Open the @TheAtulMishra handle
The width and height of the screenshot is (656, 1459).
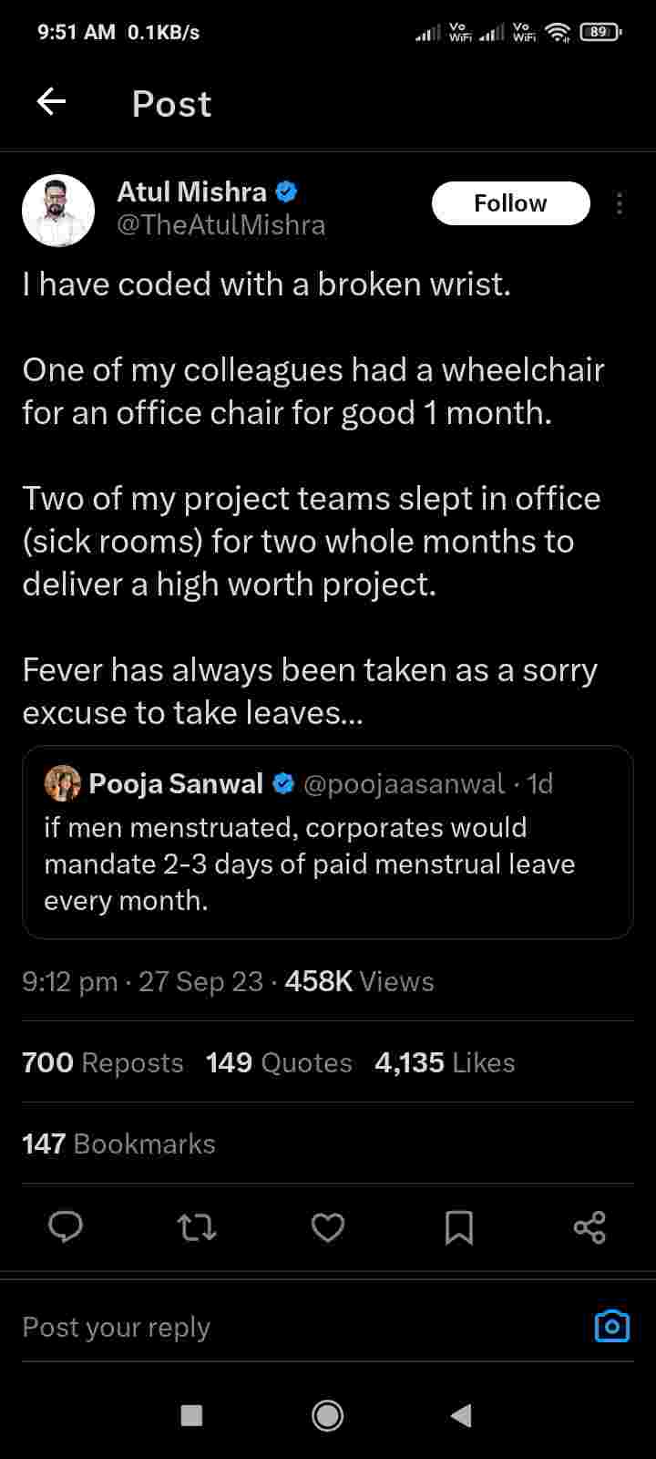221,224
